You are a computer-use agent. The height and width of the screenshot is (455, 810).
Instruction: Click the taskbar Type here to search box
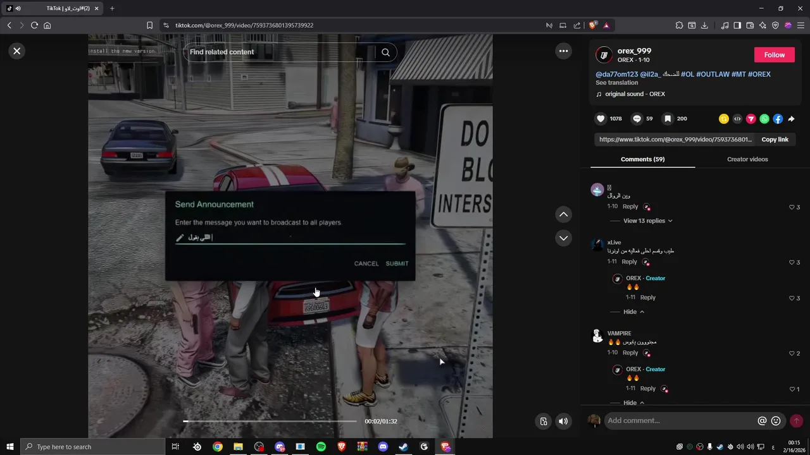pos(92,447)
